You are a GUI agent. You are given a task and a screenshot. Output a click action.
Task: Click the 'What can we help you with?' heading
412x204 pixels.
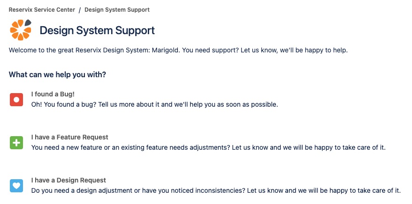click(57, 75)
